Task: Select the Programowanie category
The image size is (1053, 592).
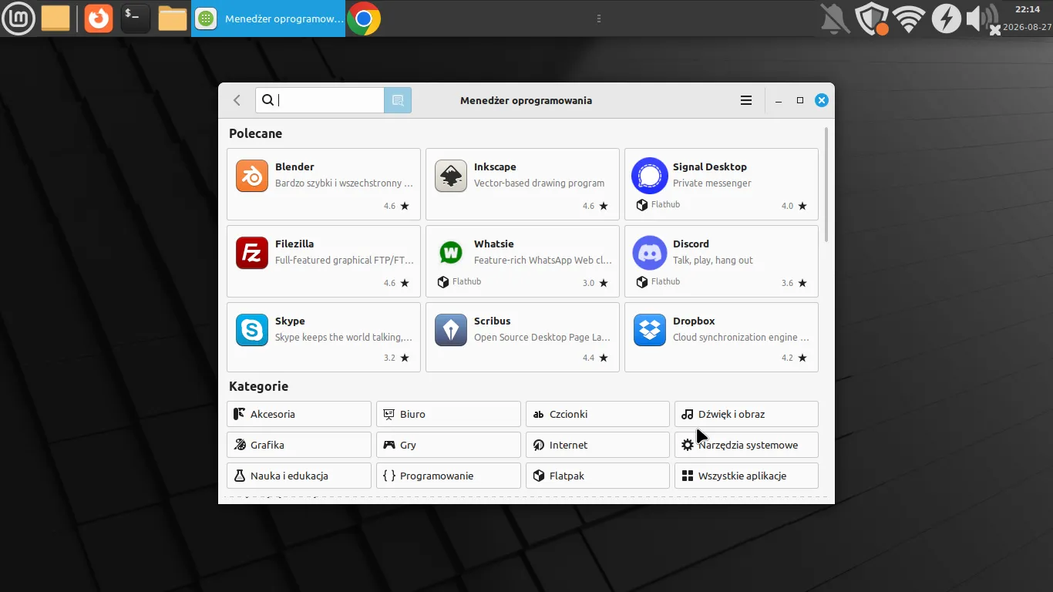Action: pos(449,476)
